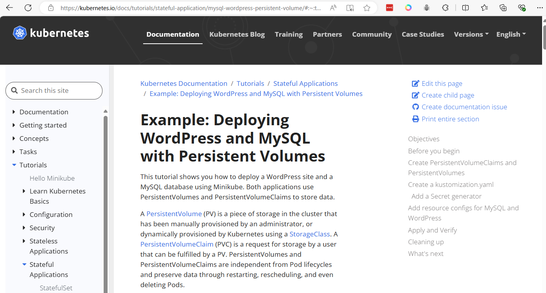Open the PersistentVolume link
This screenshot has width=546, height=293.
click(x=174, y=214)
